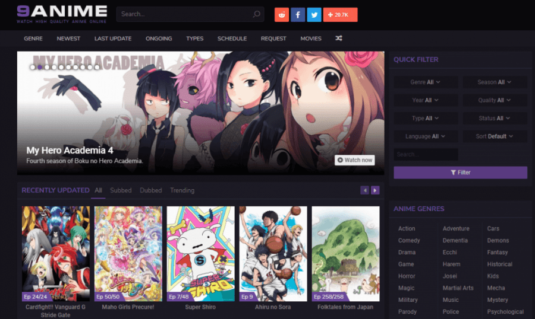This screenshot has height=319, width=535.
Task: Open the Comedy genre link
Action: click(x=409, y=240)
